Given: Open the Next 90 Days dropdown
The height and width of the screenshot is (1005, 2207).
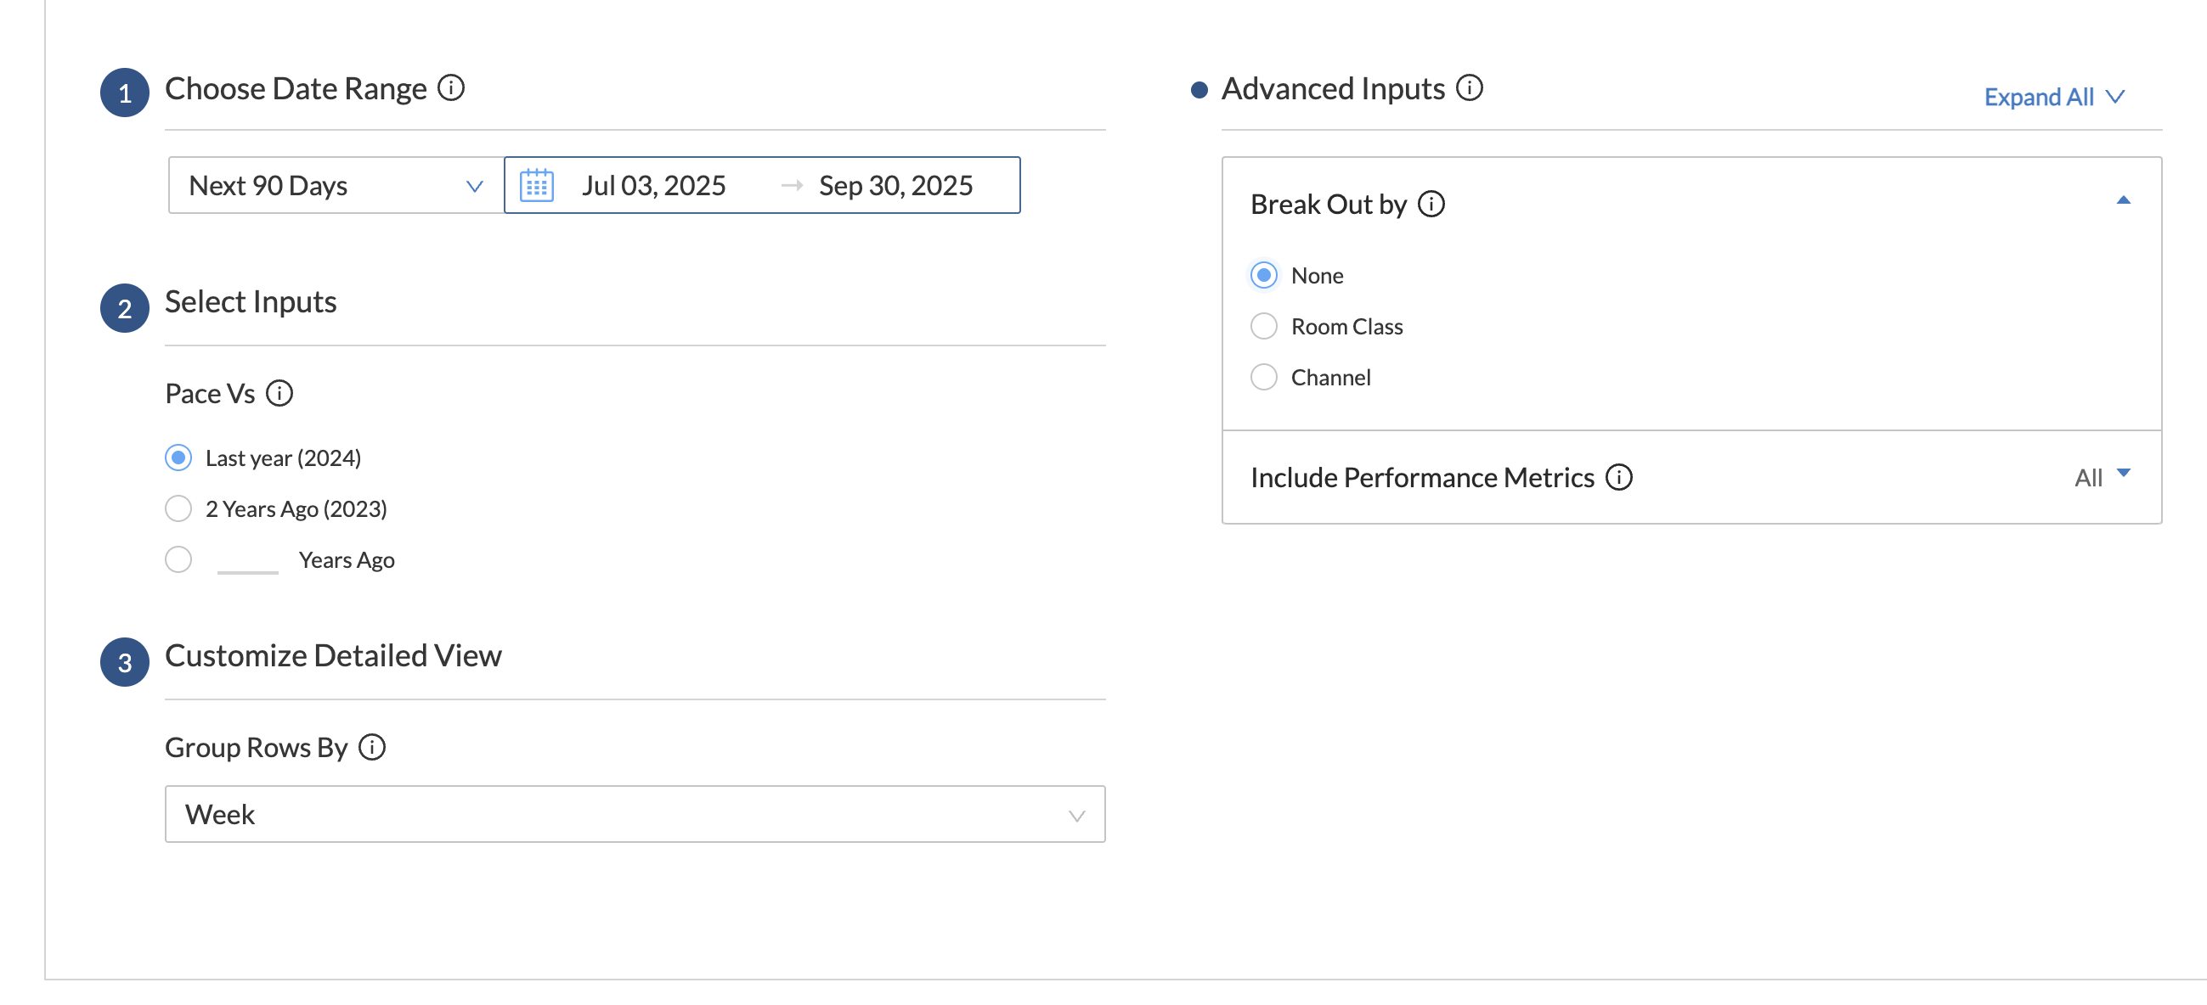Looking at the screenshot, I should pos(336,186).
